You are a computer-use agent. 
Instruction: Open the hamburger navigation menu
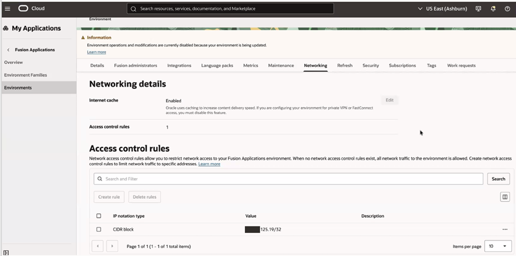7,9
